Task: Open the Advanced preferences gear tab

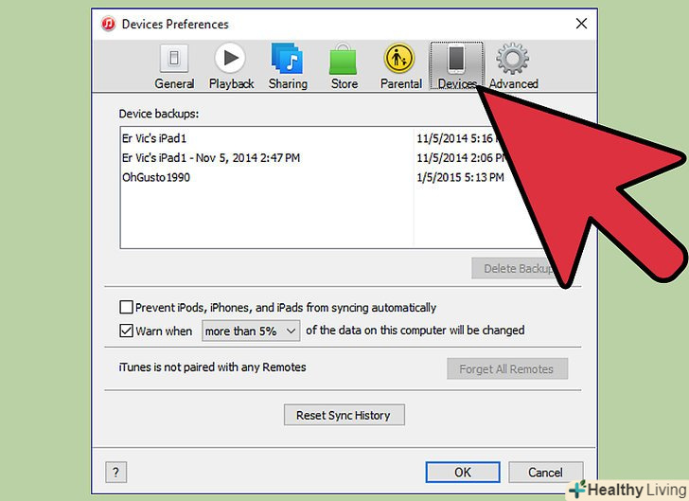Action: [513, 66]
